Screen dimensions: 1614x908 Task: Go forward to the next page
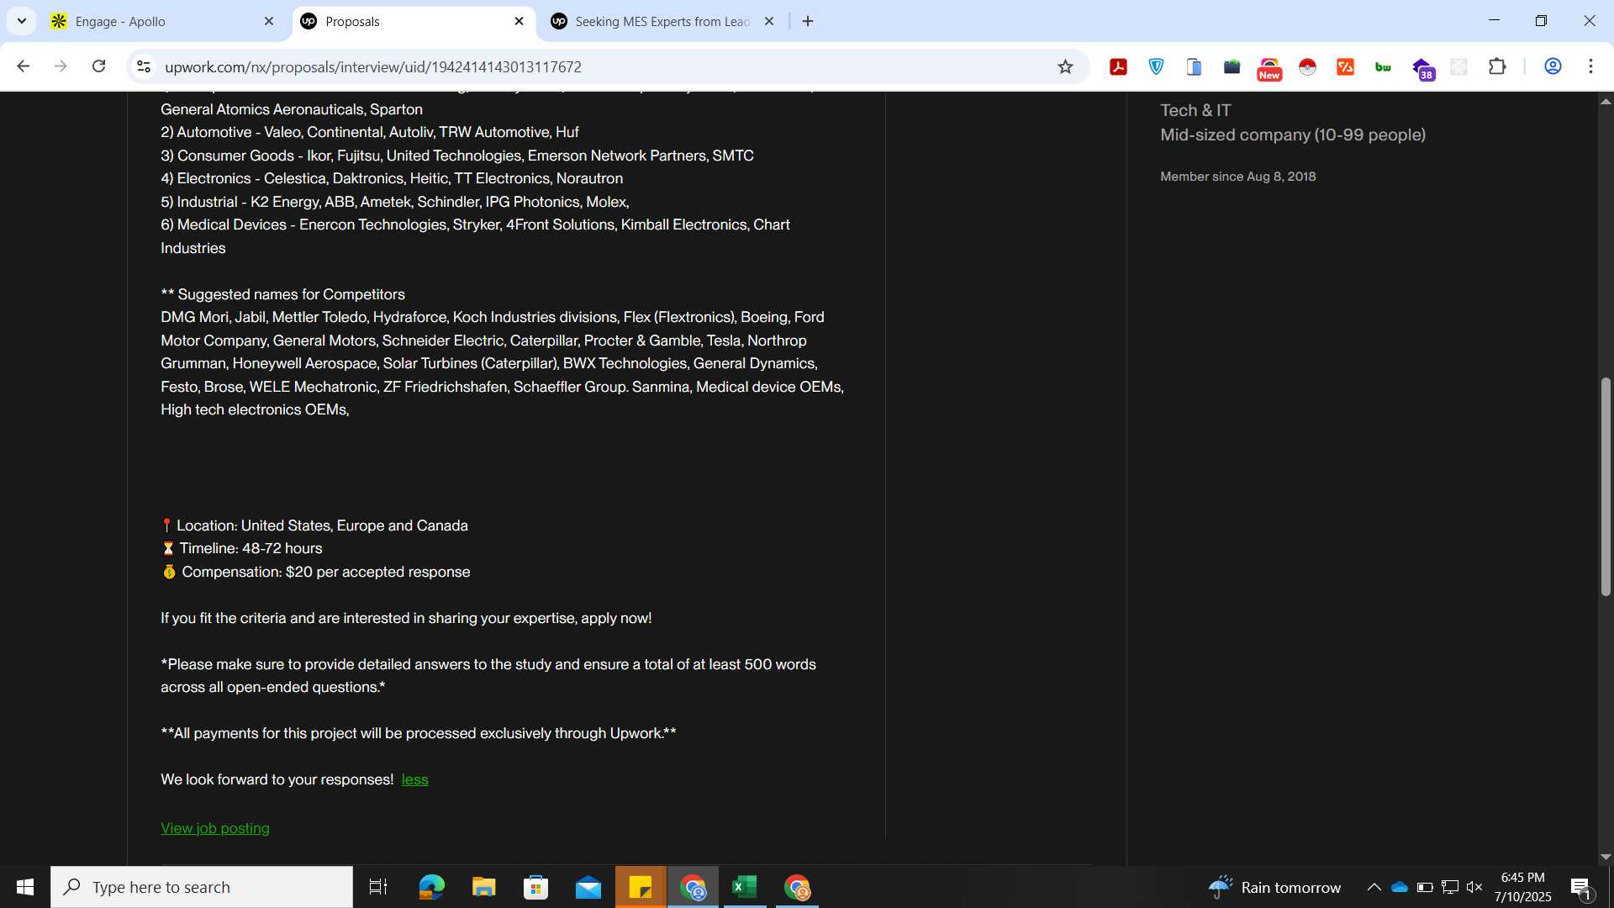tap(61, 66)
